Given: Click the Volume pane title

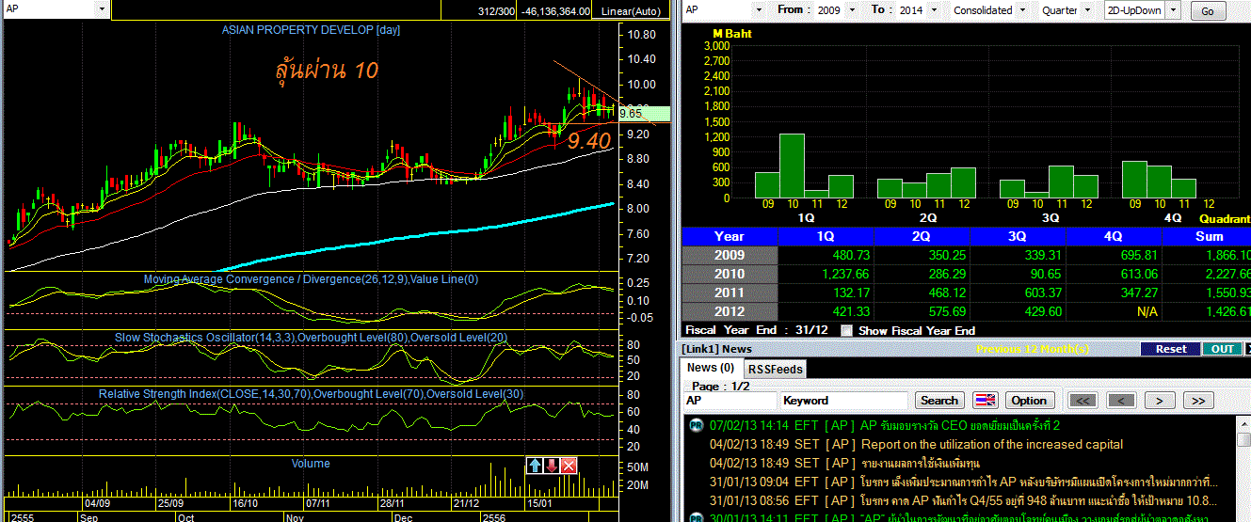Looking at the screenshot, I should click(x=311, y=464).
